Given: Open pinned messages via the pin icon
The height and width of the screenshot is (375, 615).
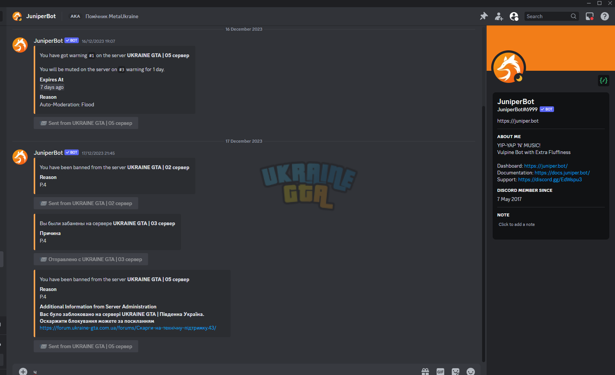Looking at the screenshot, I should (x=484, y=16).
